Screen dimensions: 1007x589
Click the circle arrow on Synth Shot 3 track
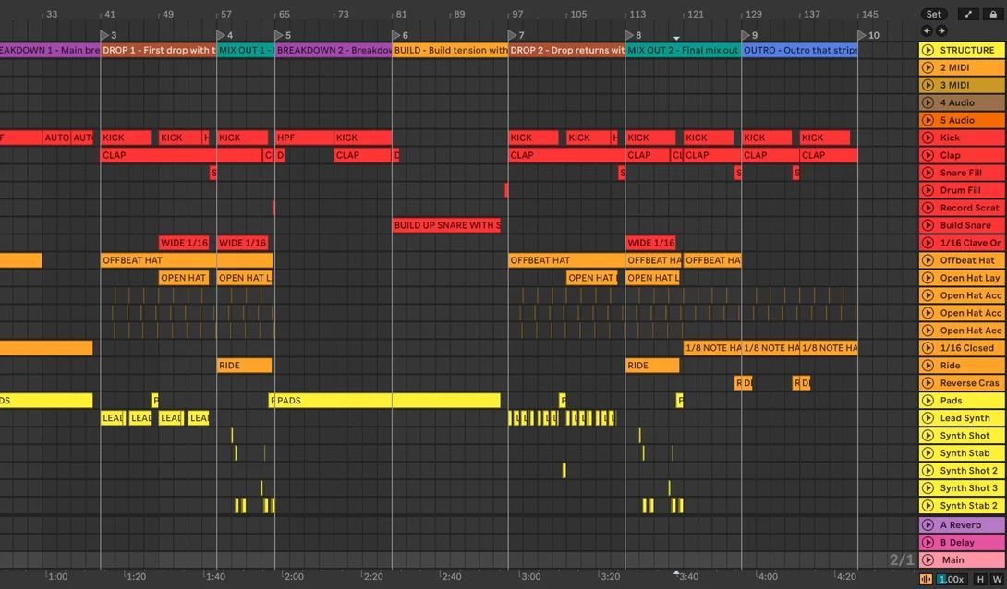[928, 487]
